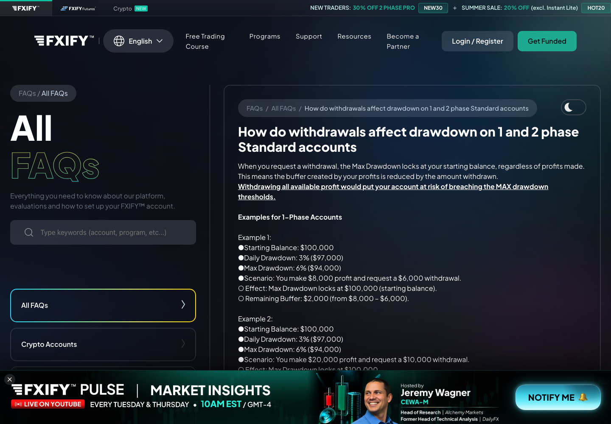The width and height of the screenshot is (611, 424).
Task: Expand Crypto Accounts chevron arrow
Action: (183, 343)
